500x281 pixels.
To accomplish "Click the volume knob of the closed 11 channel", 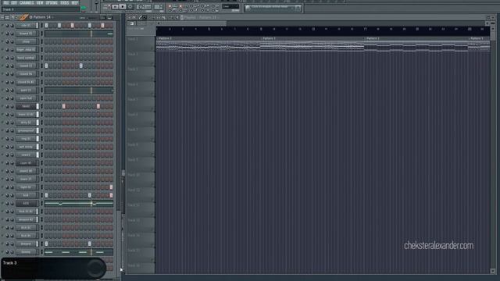I will [x=12, y=66].
